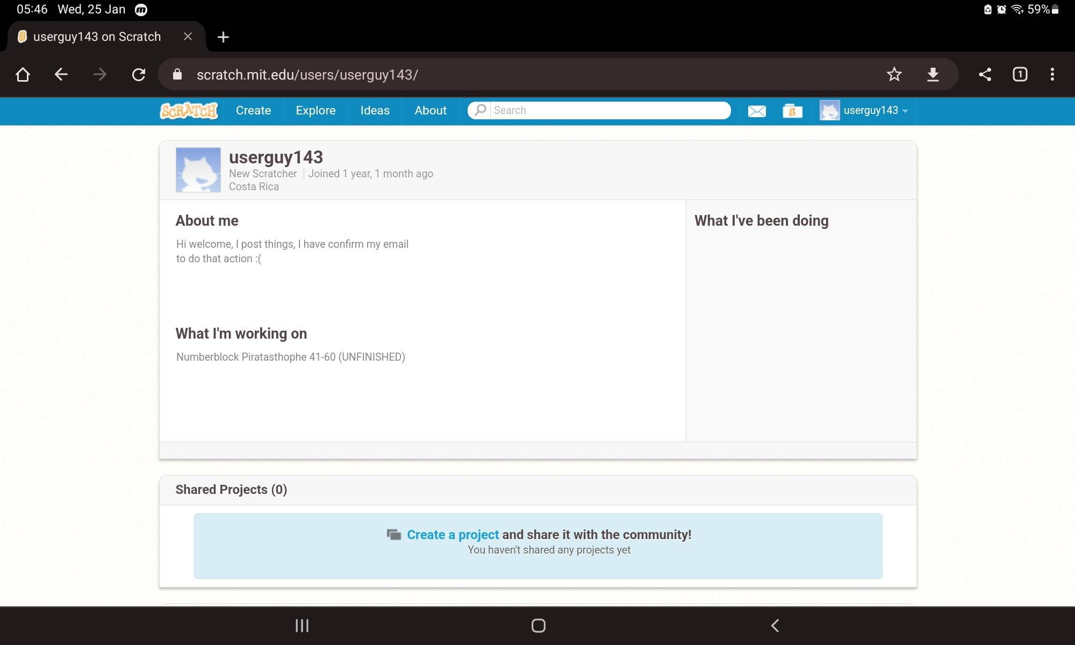Expand the userguy143 account dropdown

point(905,111)
